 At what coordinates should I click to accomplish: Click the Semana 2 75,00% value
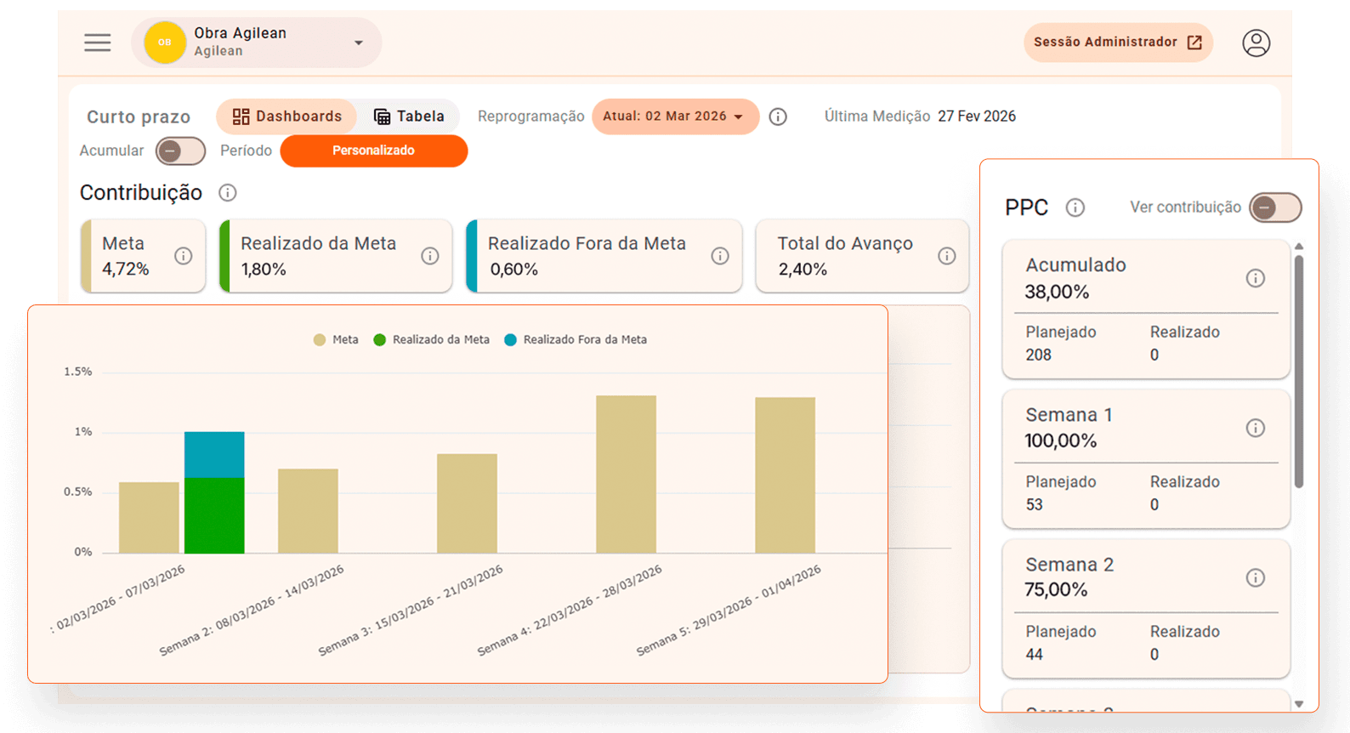click(x=1056, y=589)
